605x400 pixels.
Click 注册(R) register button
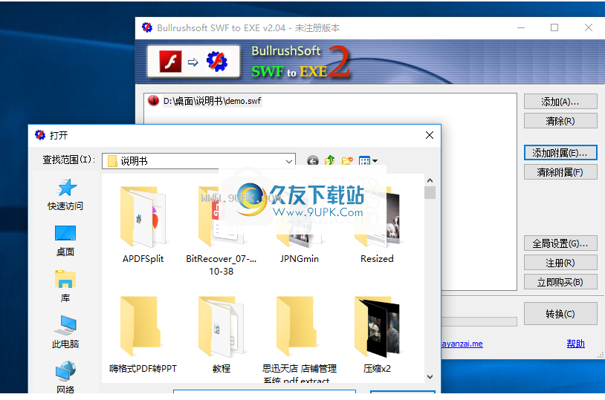tap(560, 263)
